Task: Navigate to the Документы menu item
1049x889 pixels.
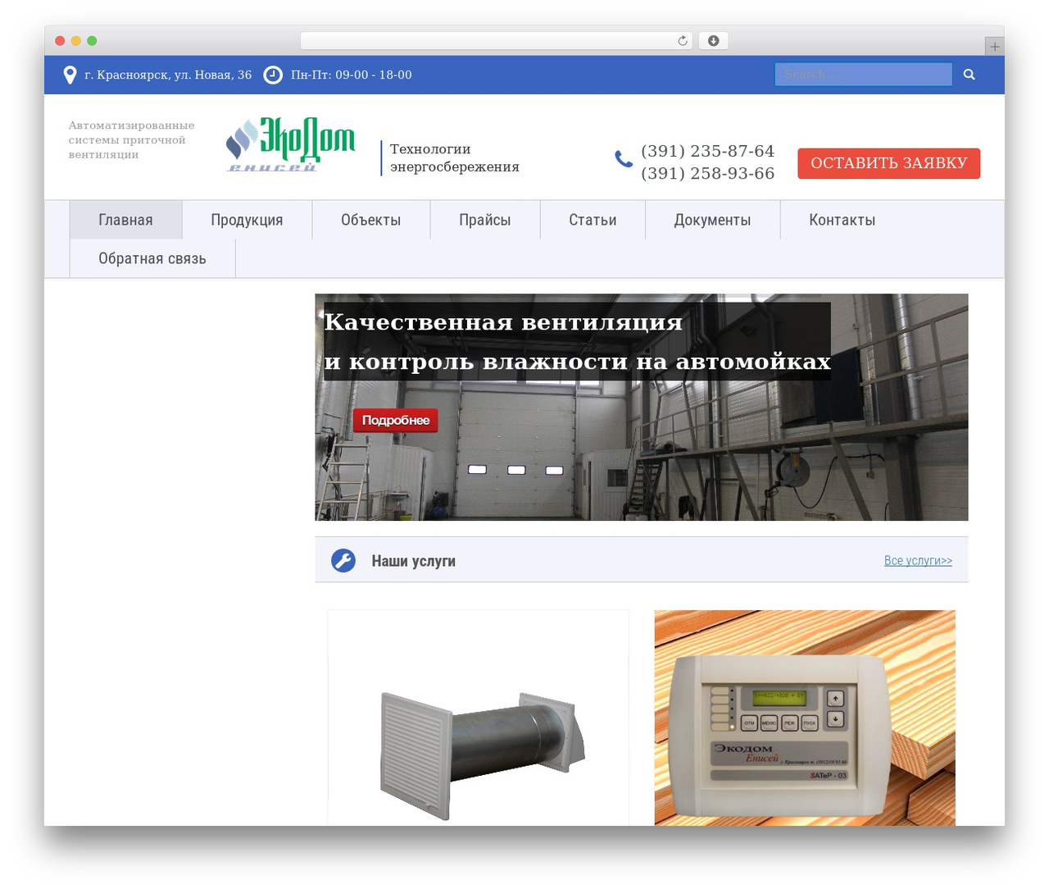Action: [x=712, y=220]
